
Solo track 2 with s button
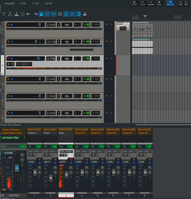click(x=111, y=41)
